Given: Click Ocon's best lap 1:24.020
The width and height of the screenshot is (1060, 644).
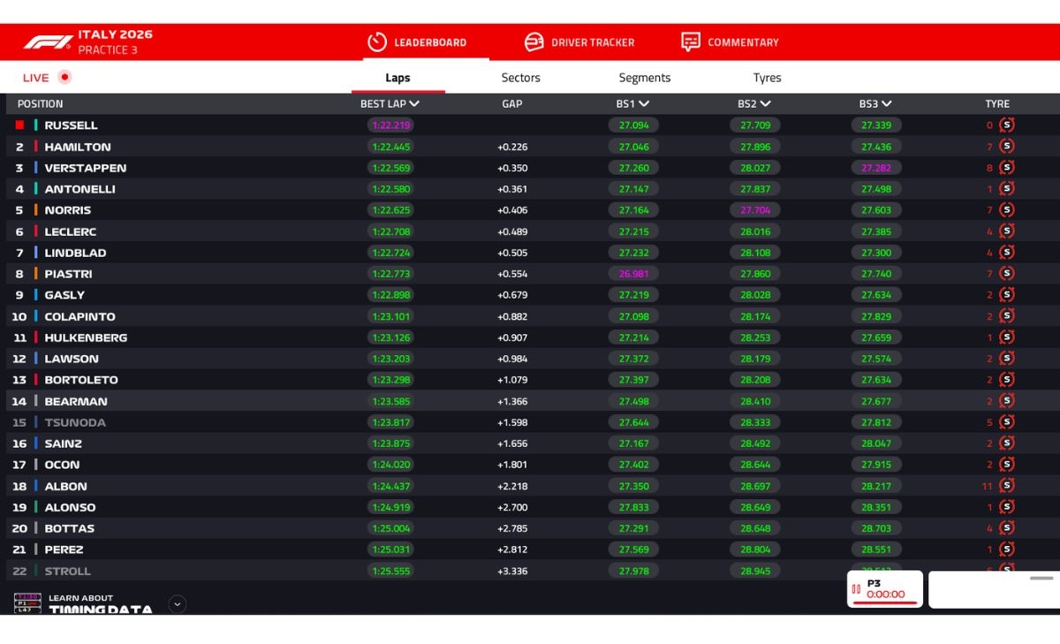Looking at the screenshot, I should [x=391, y=465].
